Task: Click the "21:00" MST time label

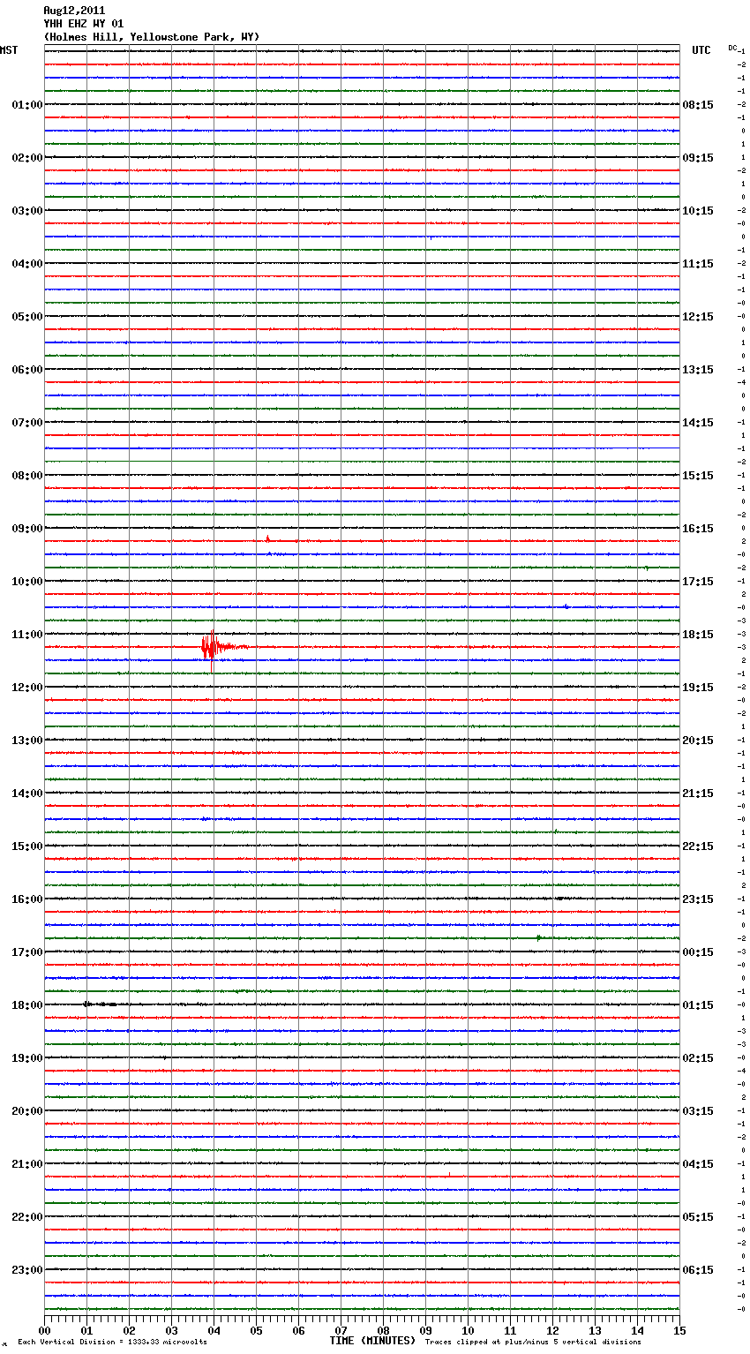Action: click(26, 1164)
